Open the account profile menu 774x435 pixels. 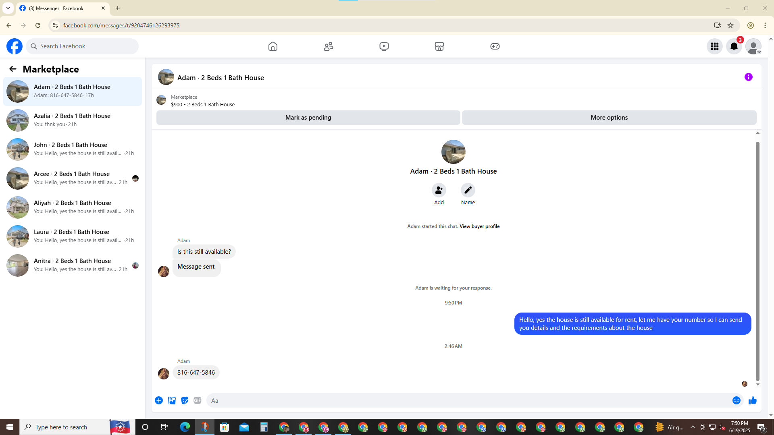click(753, 46)
